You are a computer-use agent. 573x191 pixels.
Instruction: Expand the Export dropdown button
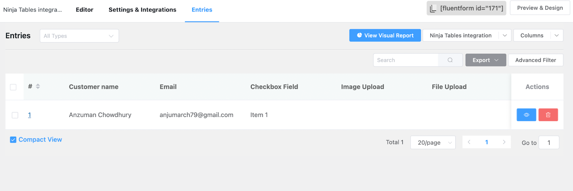tap(486, 60)
